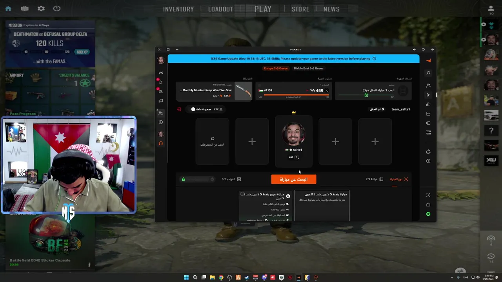Select Middle East 5v5 Queue tab
The image size is (502, 282).
(x=309, y=68)
